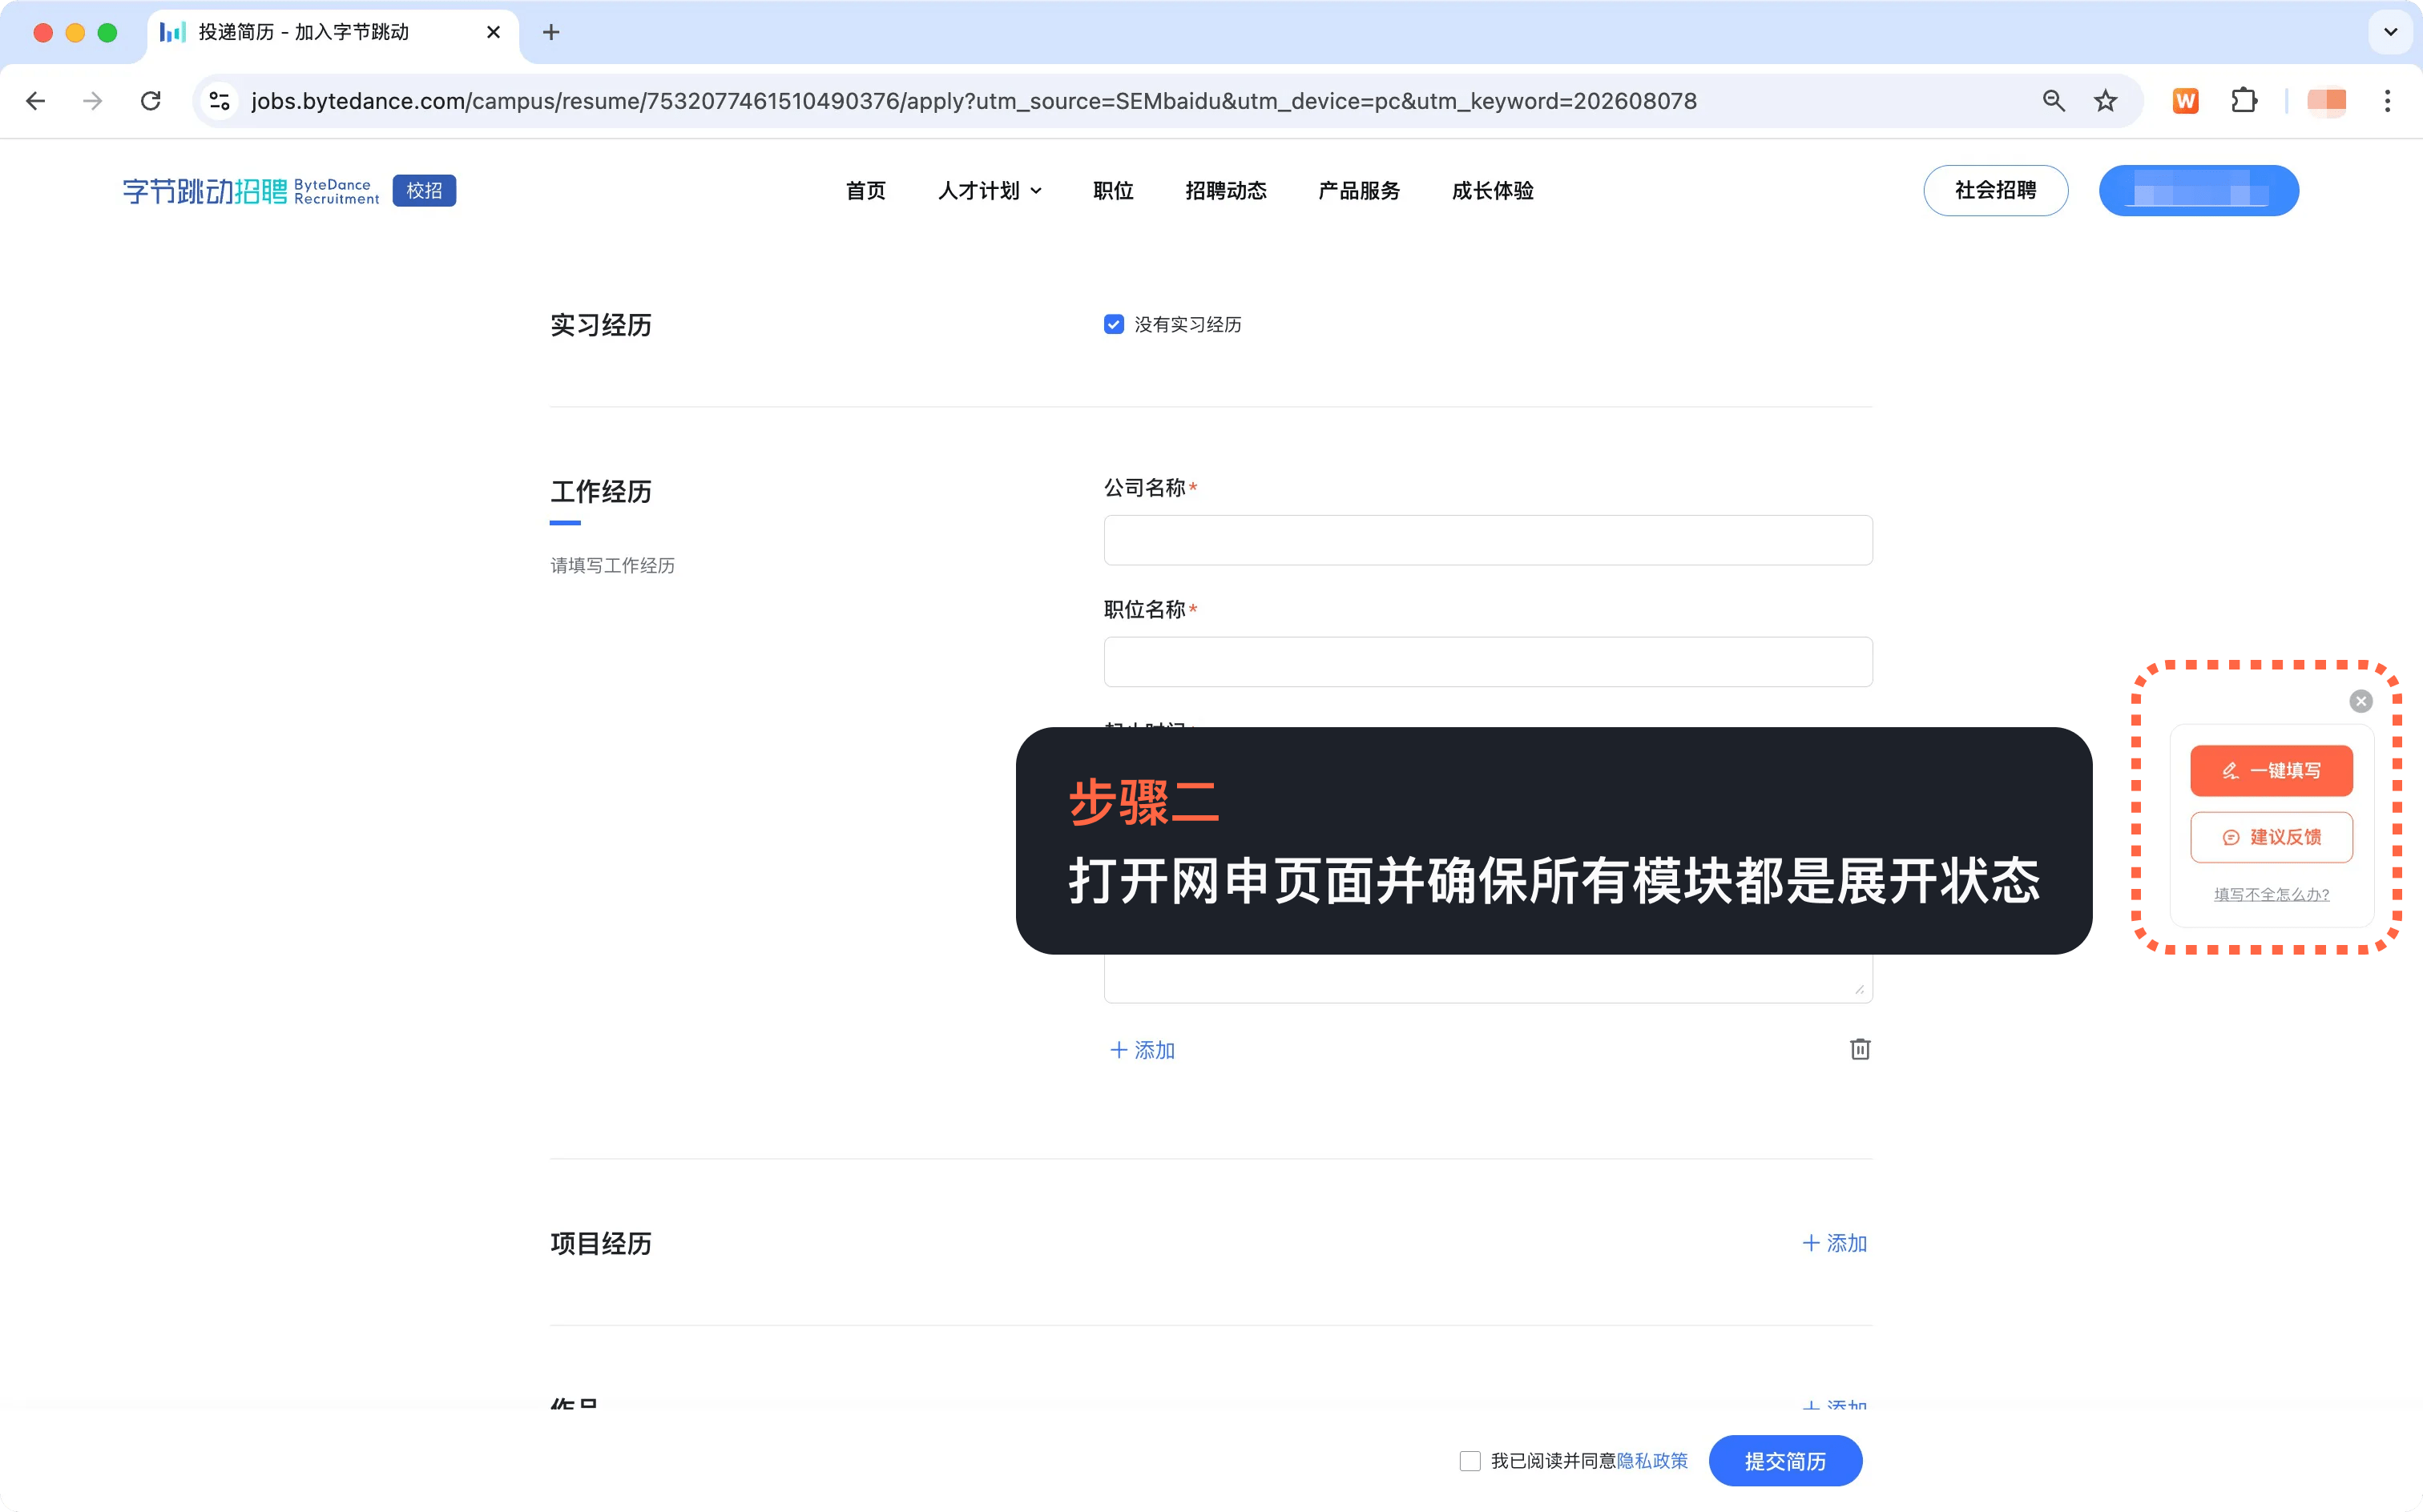Click the orange W extension icon
Viewport: 2423px width, 1512px height.
coord(2186,101)
